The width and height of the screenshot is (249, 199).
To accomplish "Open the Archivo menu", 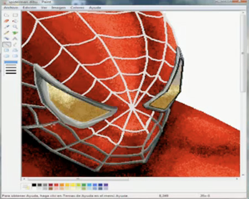I will point(11,8).
